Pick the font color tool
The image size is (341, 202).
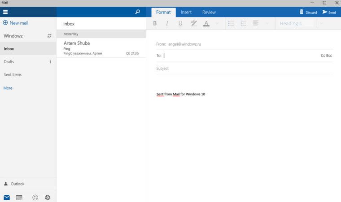click(x=206, y=23)
